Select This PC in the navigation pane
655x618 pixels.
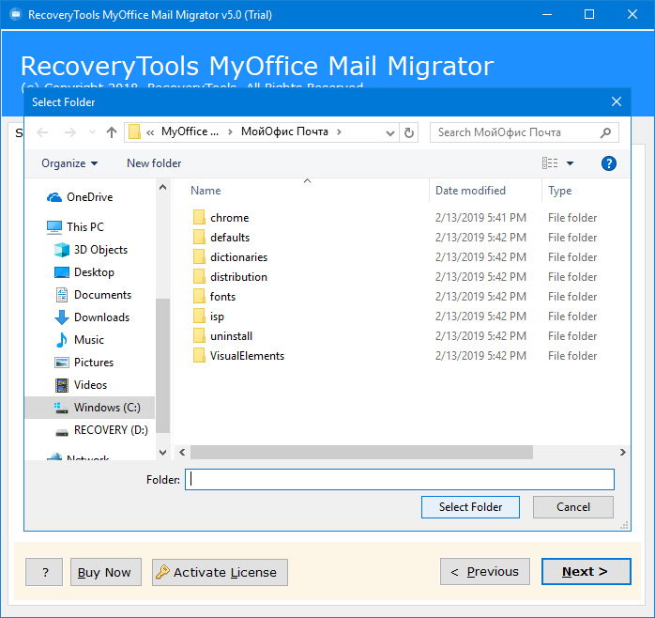tap(76, 227)
